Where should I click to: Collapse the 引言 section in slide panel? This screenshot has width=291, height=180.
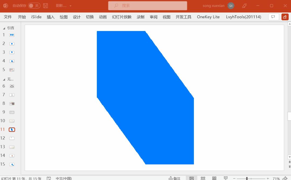pyautogui.click(x=4, y=27)
